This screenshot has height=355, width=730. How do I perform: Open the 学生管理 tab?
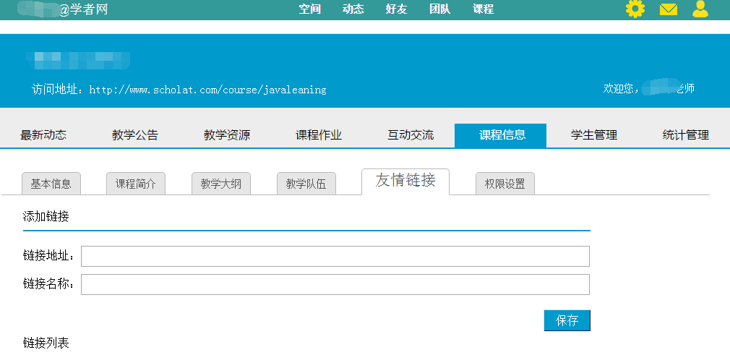[x=594, y=135]
